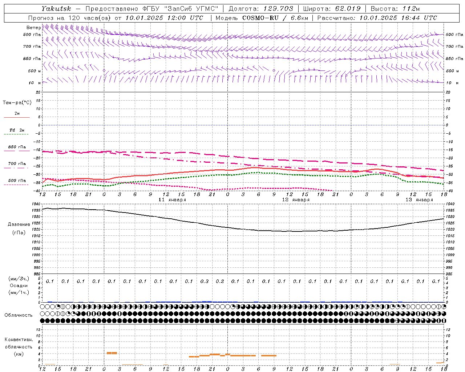Click 'Рассчитано: 10.01.2025 16:44 UTC' timestamp
The width and height of the screenshot is (465, 372).
click(377, 18)
